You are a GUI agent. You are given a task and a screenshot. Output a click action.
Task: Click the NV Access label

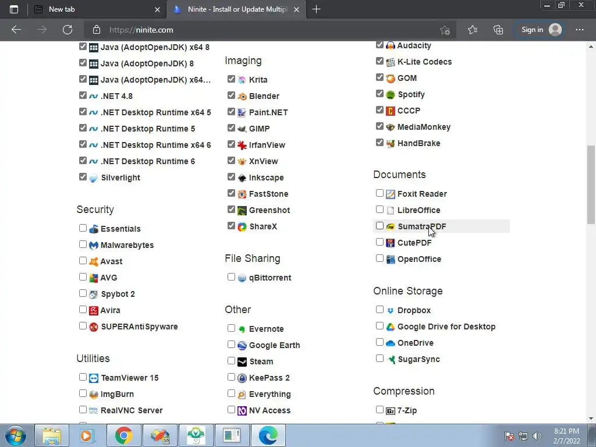[269, 410]
